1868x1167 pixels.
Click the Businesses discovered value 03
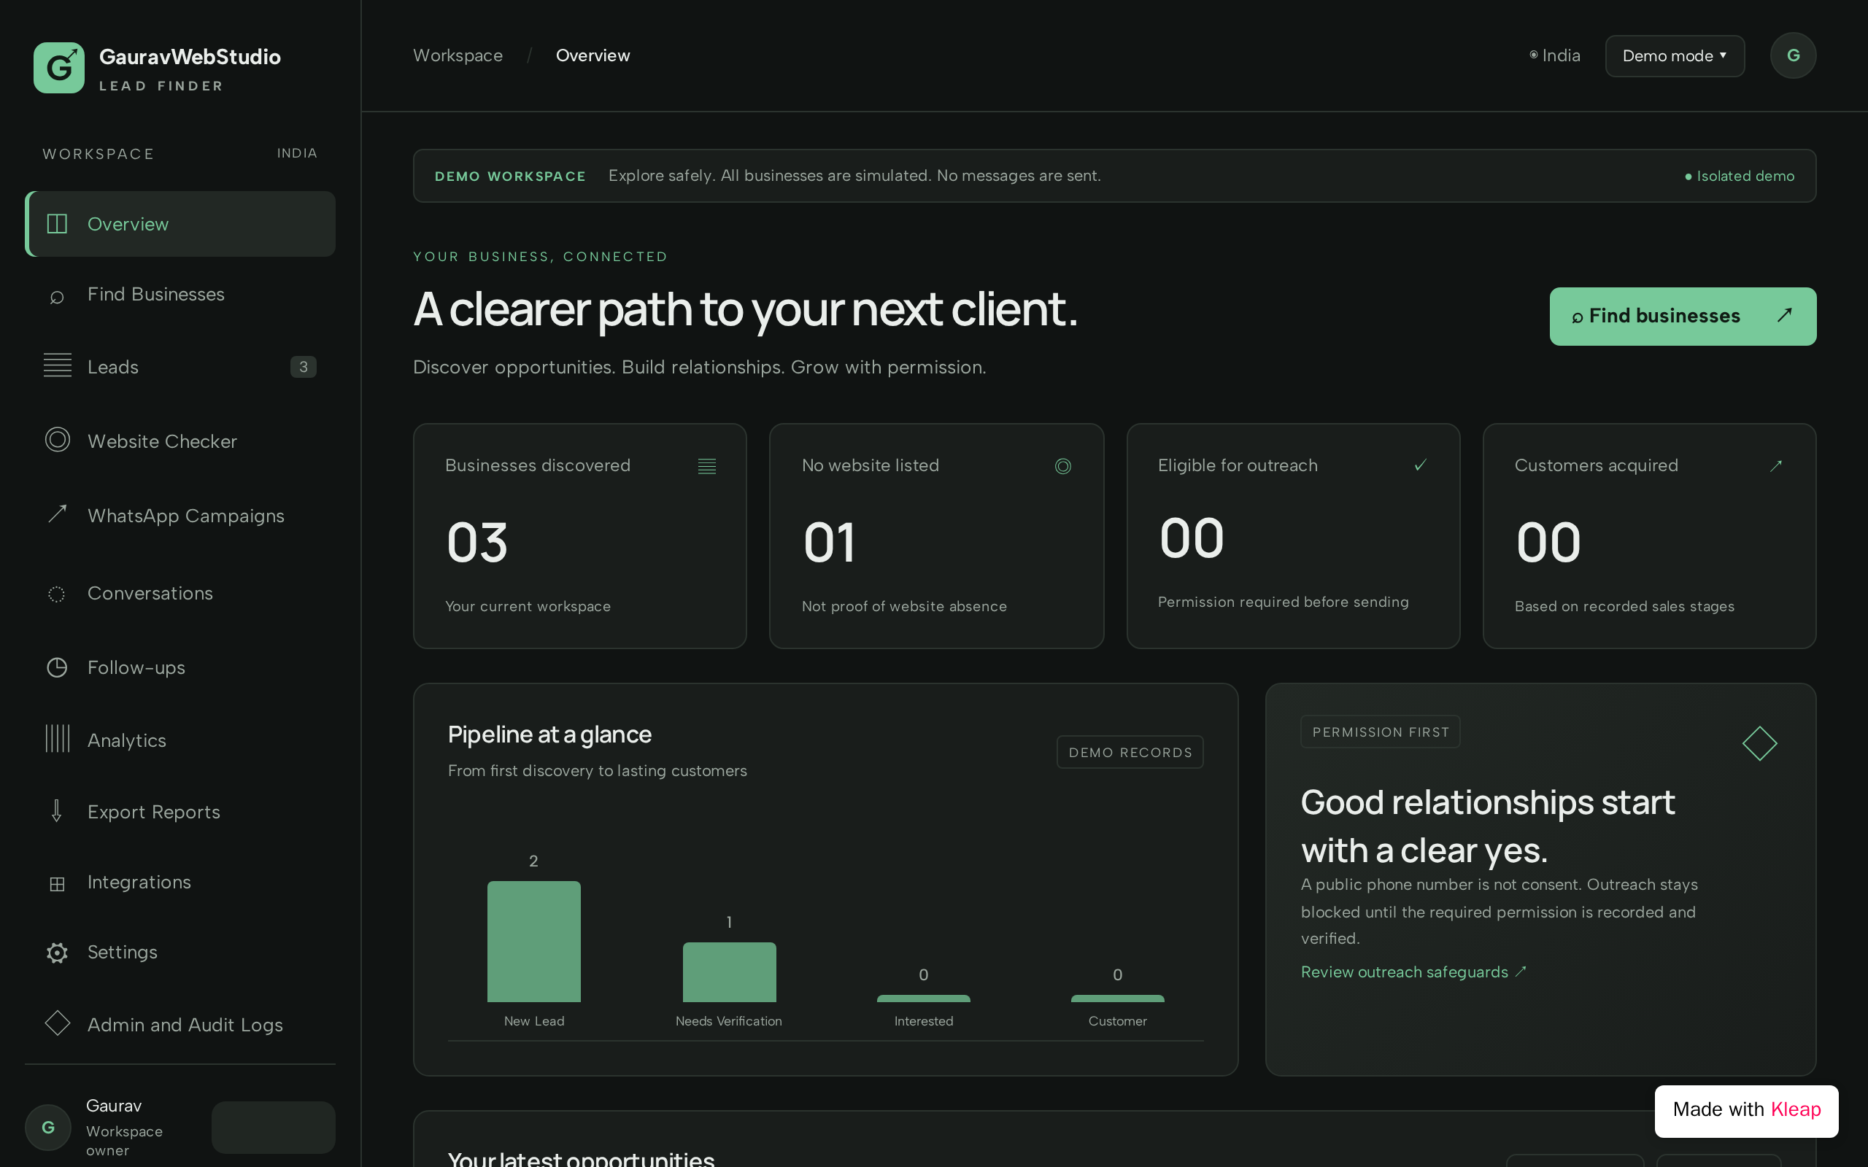pos(478,543)
